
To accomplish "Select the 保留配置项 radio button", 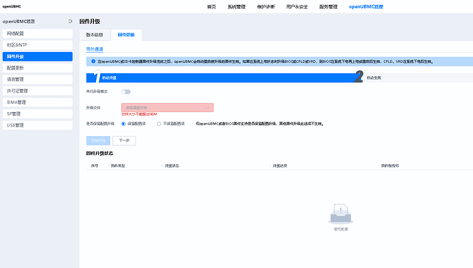I will click(123, 124).
